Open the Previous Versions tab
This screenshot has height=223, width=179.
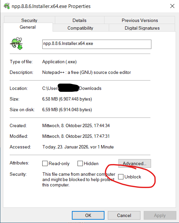[140, 20]
